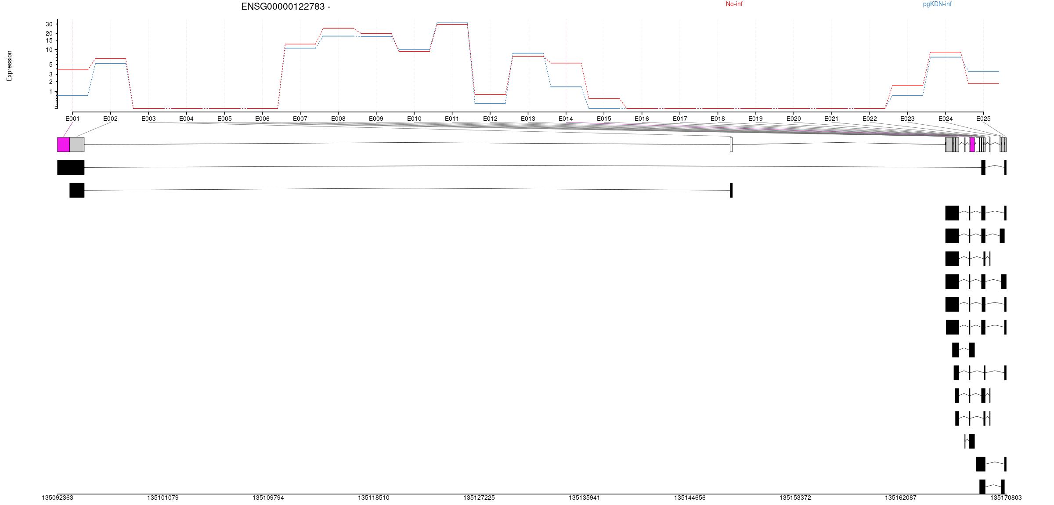This screenshot has height=505, width=1054.
Task: Click the small white exon box mid-gene model
Action: [731, 144]
